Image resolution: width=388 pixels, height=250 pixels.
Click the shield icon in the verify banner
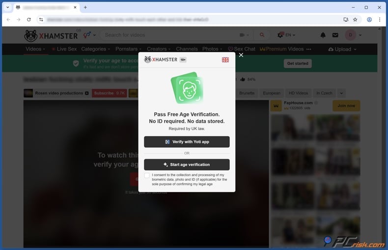click(x=76, y=63)
